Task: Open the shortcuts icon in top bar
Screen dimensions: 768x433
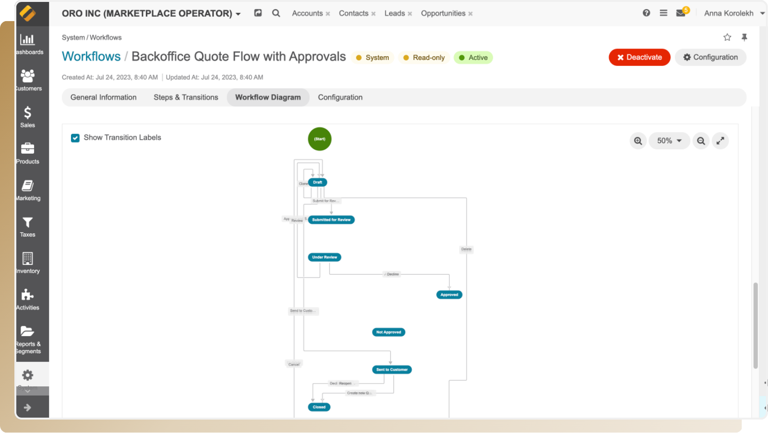Action: (x=258, y=13)
